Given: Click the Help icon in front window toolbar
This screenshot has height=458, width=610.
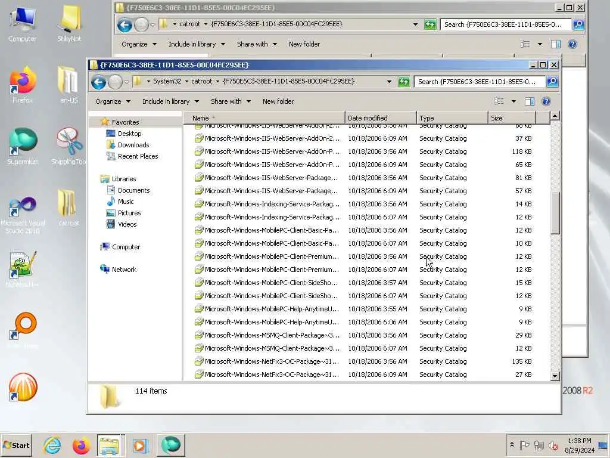Looking at the screenshot, I should coord(546,101).
